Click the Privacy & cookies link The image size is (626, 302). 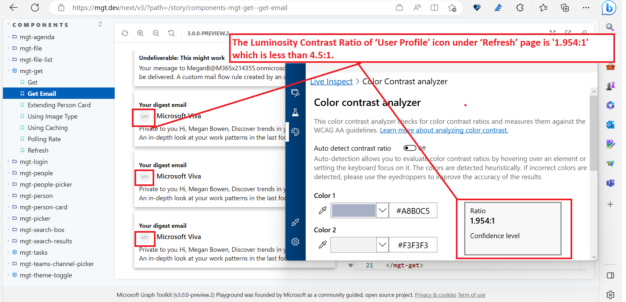tap(435, 295)
